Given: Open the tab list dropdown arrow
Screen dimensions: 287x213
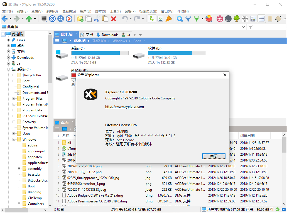Looking at the screenshot, I should pos(140,35).
